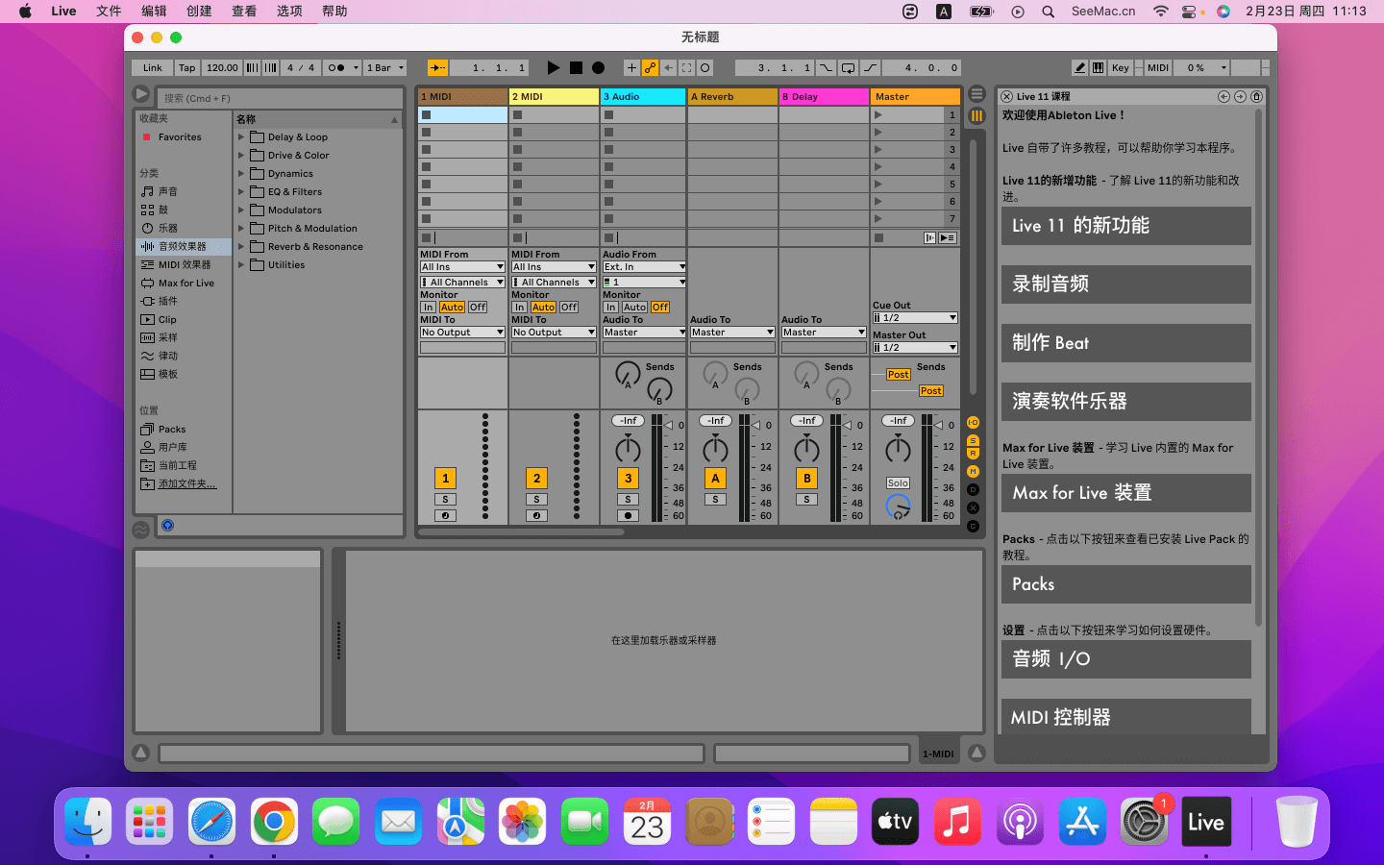Open 1 MIDI No Output dropdown

pyautogui.click(x=462, y=333)
